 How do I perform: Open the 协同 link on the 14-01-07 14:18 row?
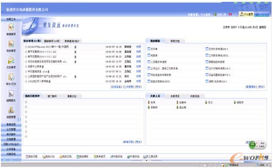139,47
